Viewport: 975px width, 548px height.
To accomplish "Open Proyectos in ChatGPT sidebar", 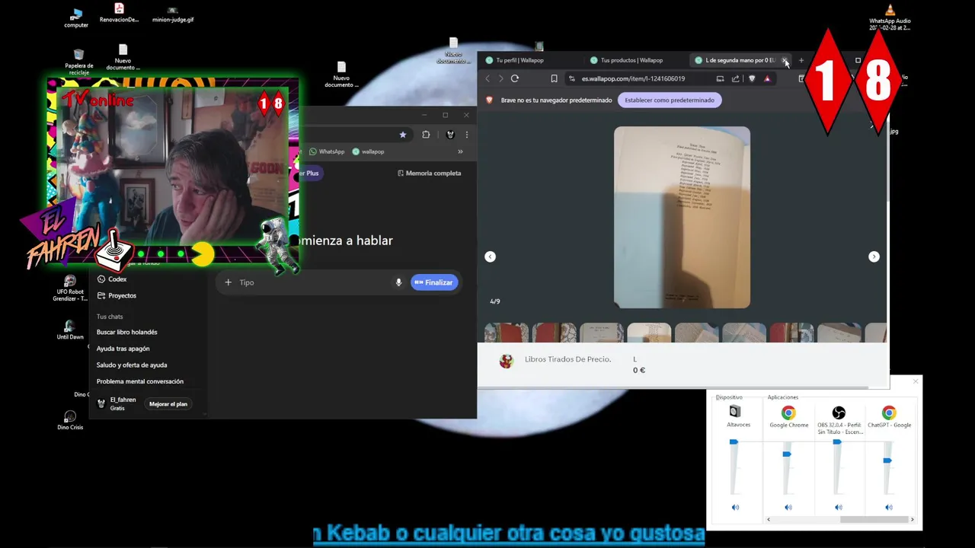I will pyautogui.click(x=117, y=295).
